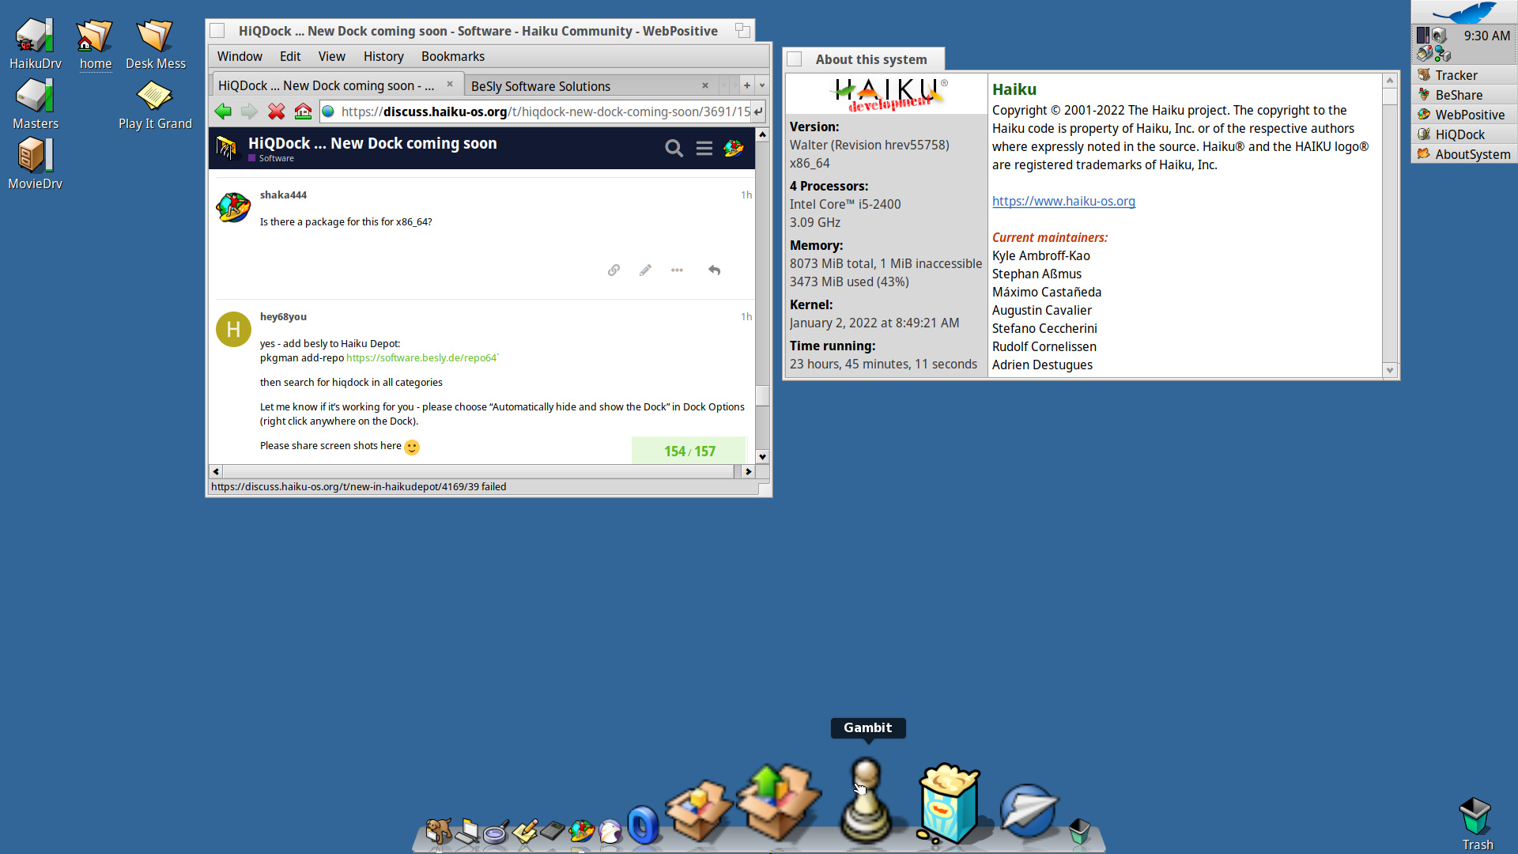Open HaikuDepot box icon in dock

(697, 811)
